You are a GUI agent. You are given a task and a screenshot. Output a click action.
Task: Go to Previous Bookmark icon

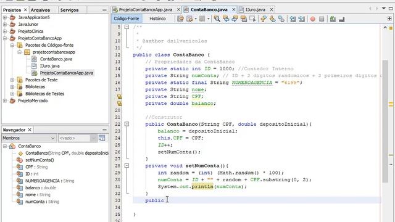click(x=264, y=19)
